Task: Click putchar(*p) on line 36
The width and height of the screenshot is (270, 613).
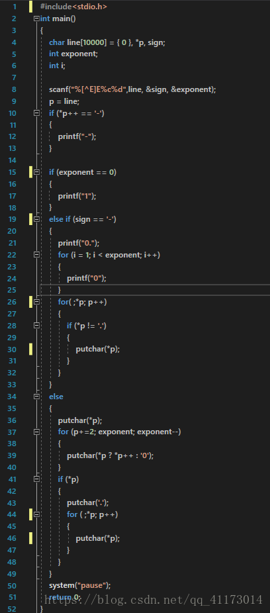Action: click(x=80, y=420)
